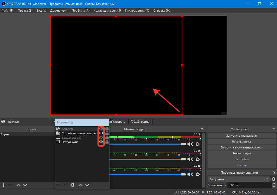
Task: Increase Длительность with the up arrow
Action: (274, 184)
